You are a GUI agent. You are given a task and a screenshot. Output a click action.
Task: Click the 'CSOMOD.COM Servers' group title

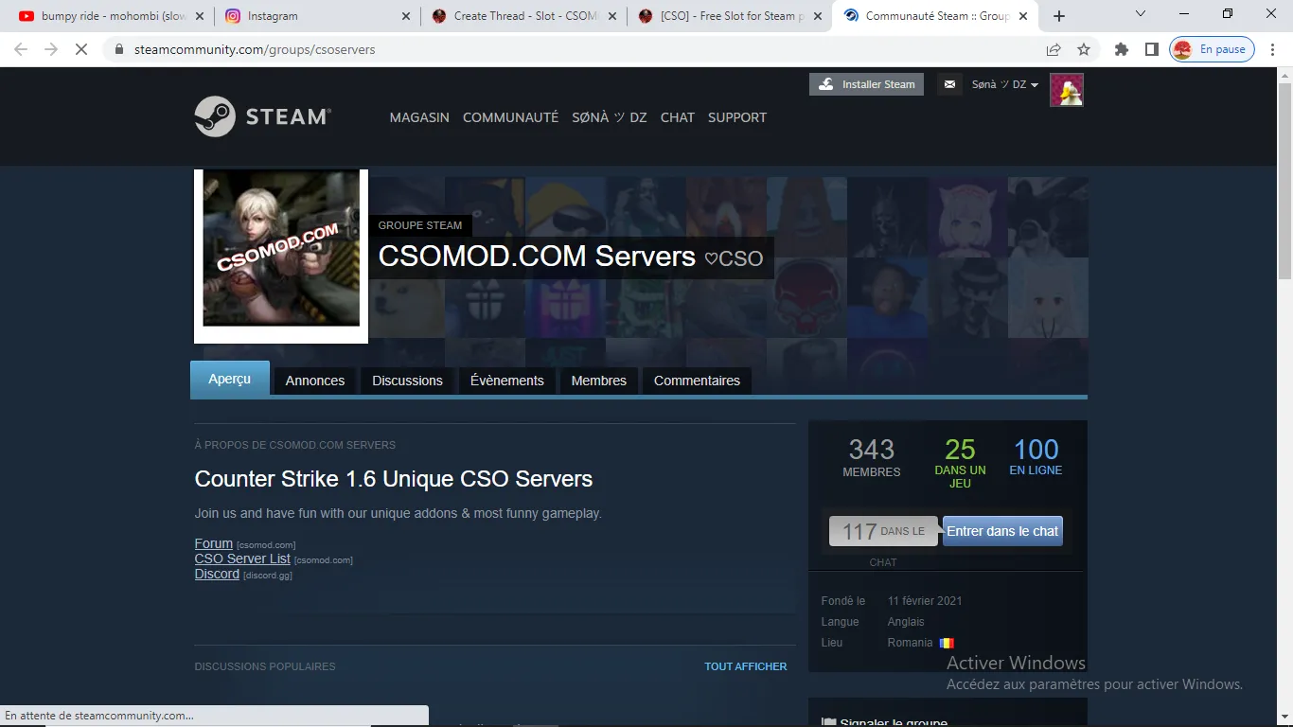537,256
